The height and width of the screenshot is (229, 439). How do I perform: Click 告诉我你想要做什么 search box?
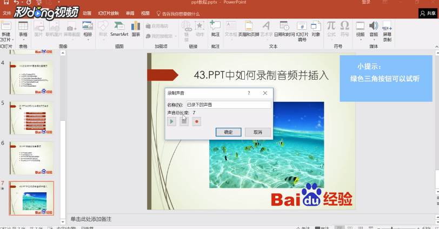pos(178,14)
